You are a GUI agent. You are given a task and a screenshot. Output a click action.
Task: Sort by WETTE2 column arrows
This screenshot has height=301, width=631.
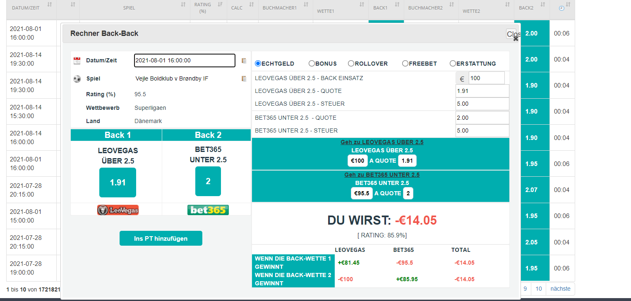[507, 5]
